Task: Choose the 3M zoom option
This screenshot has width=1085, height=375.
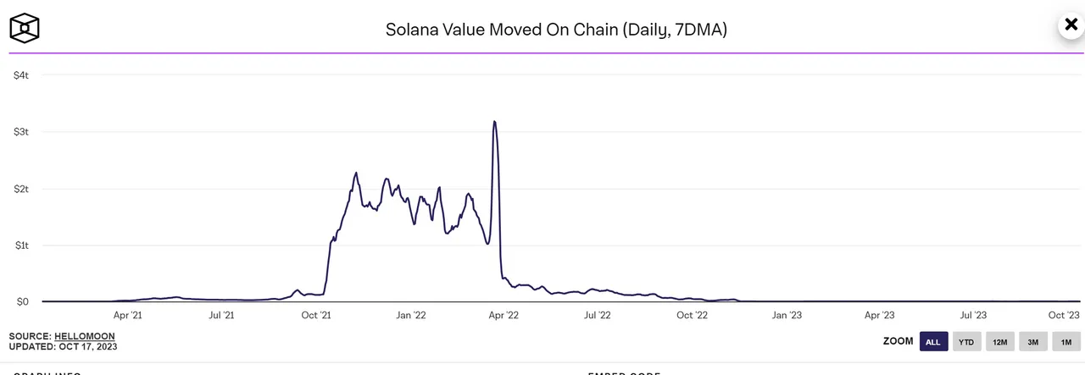Action: click(1033, 342)
